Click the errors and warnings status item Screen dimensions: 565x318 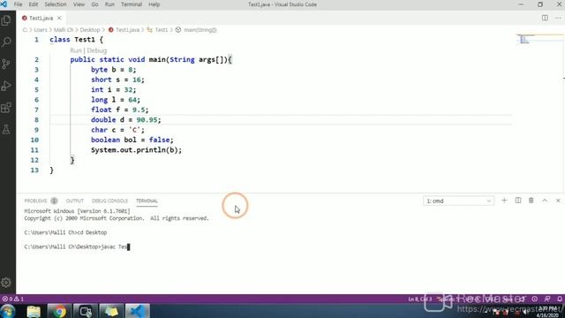coord(13,299)
